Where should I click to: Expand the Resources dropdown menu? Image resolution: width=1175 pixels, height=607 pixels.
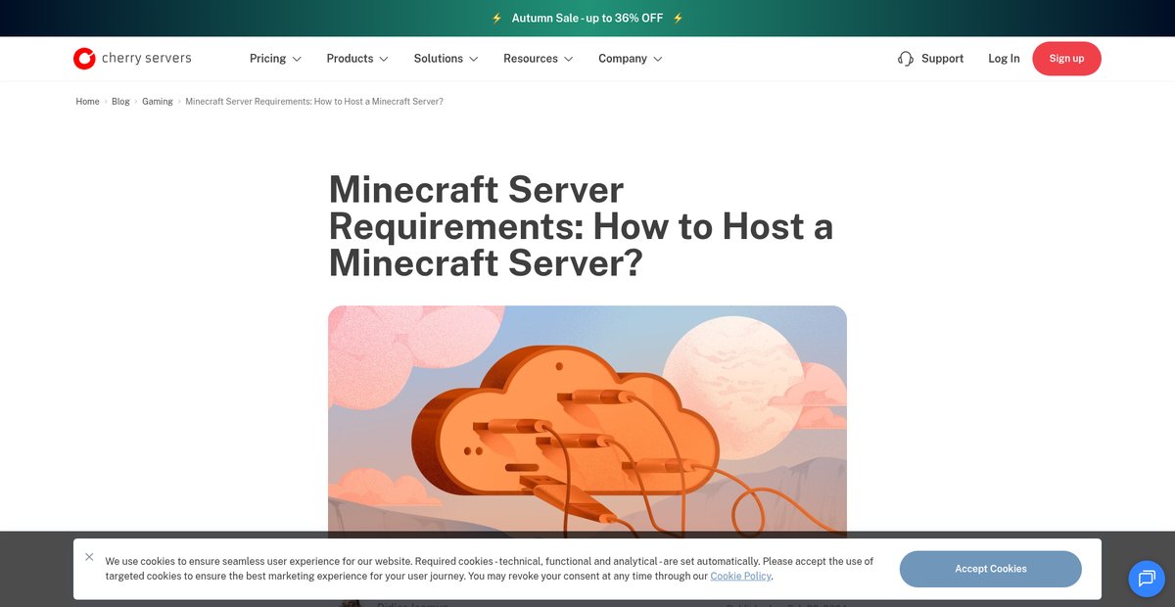click(539, 59)
